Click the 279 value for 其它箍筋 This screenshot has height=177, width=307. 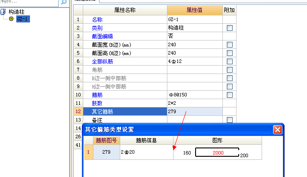tap(195, 111)
